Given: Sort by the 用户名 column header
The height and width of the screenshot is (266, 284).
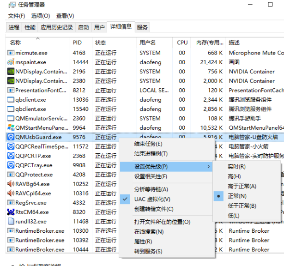Looking at the screenshot, I should pos(155,42).
